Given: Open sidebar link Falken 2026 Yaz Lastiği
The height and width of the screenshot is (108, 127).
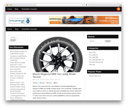Looking at the screenshot, I should click(x=18, y=65).
